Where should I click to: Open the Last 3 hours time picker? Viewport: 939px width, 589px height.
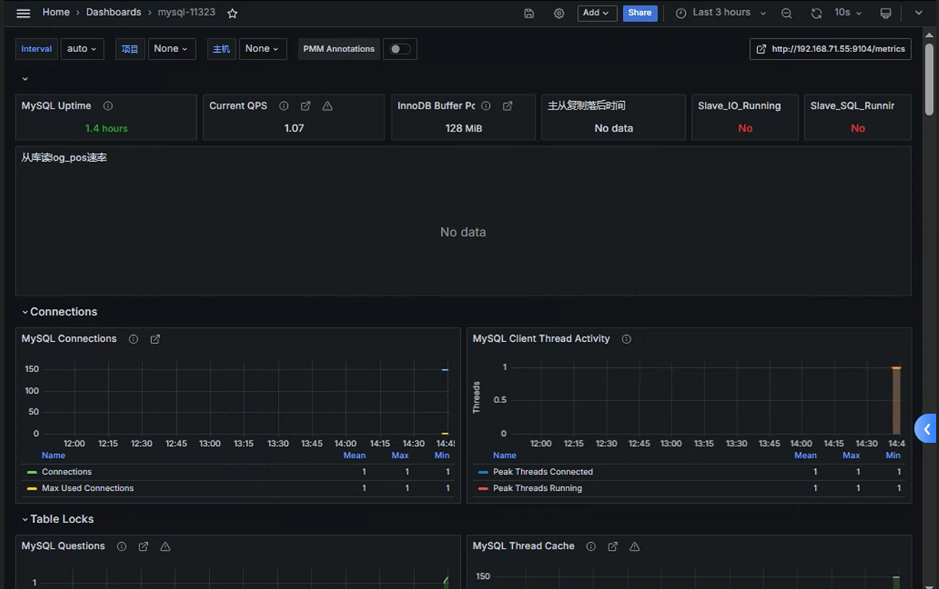[721, 13]
